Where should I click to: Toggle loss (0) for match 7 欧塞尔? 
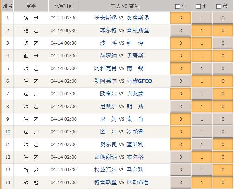pos(223,94)
